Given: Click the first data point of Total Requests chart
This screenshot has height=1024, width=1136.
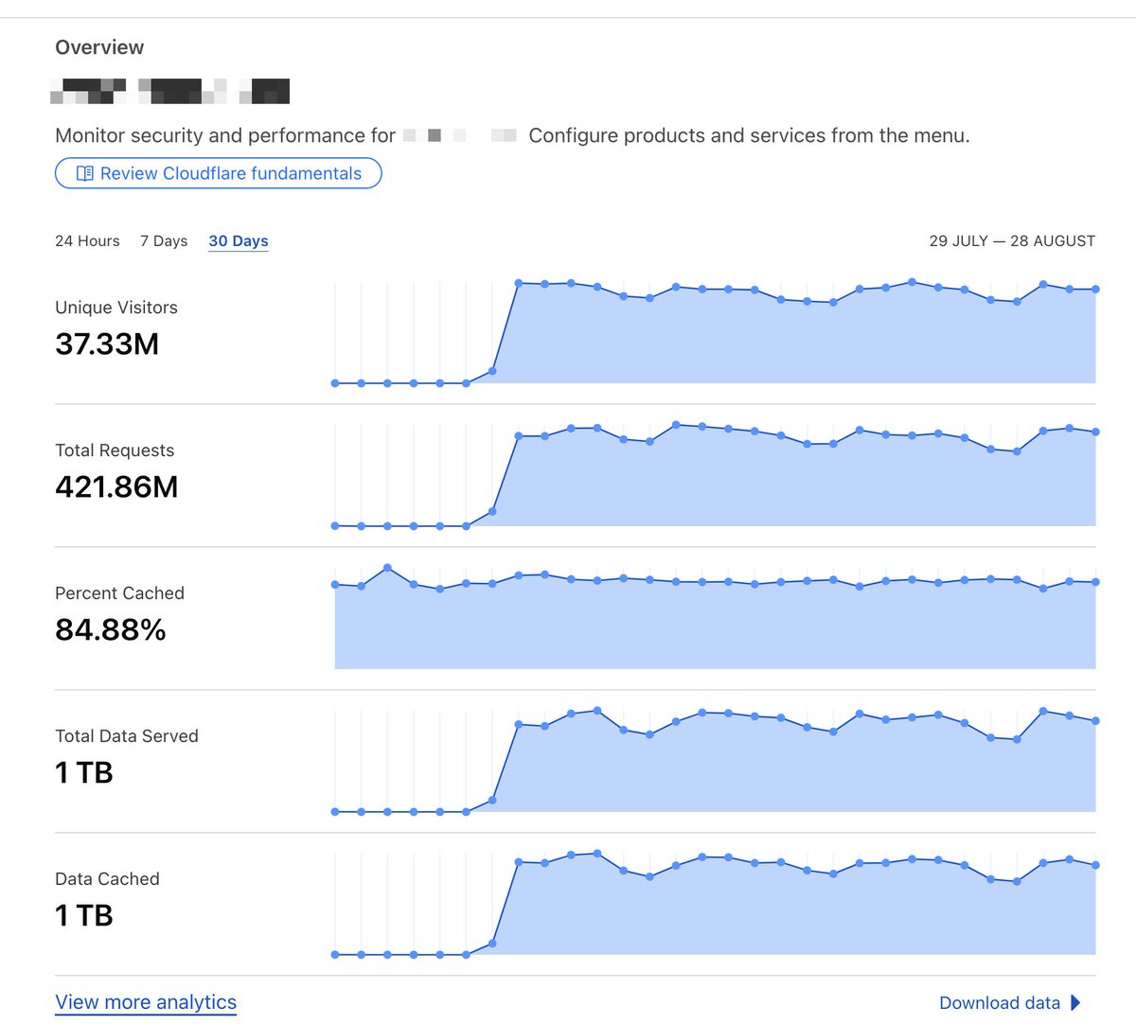Looking at the screenshot, I should (x=335, y=526).
